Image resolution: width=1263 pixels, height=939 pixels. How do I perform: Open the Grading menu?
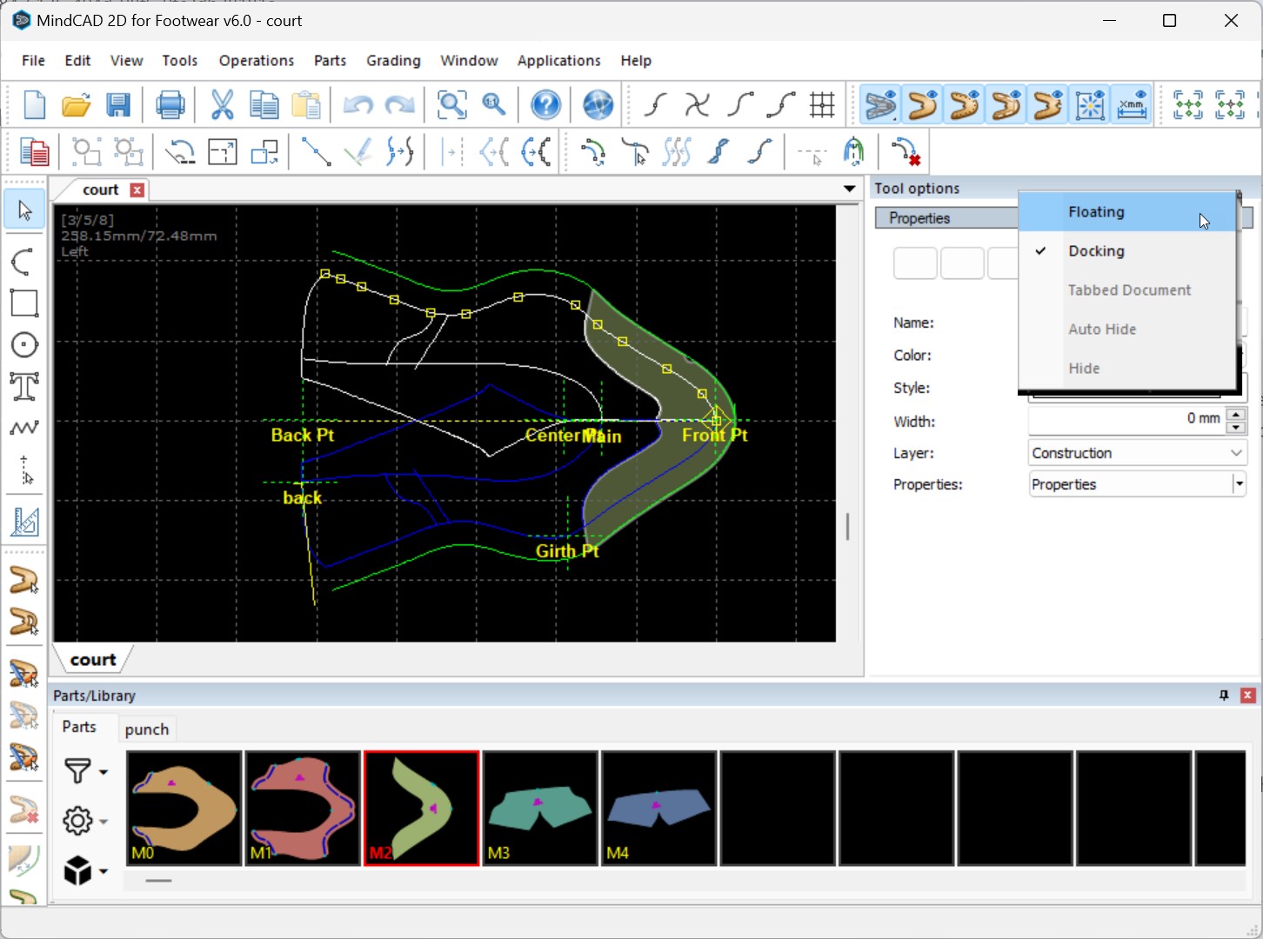tap(393, 61)
